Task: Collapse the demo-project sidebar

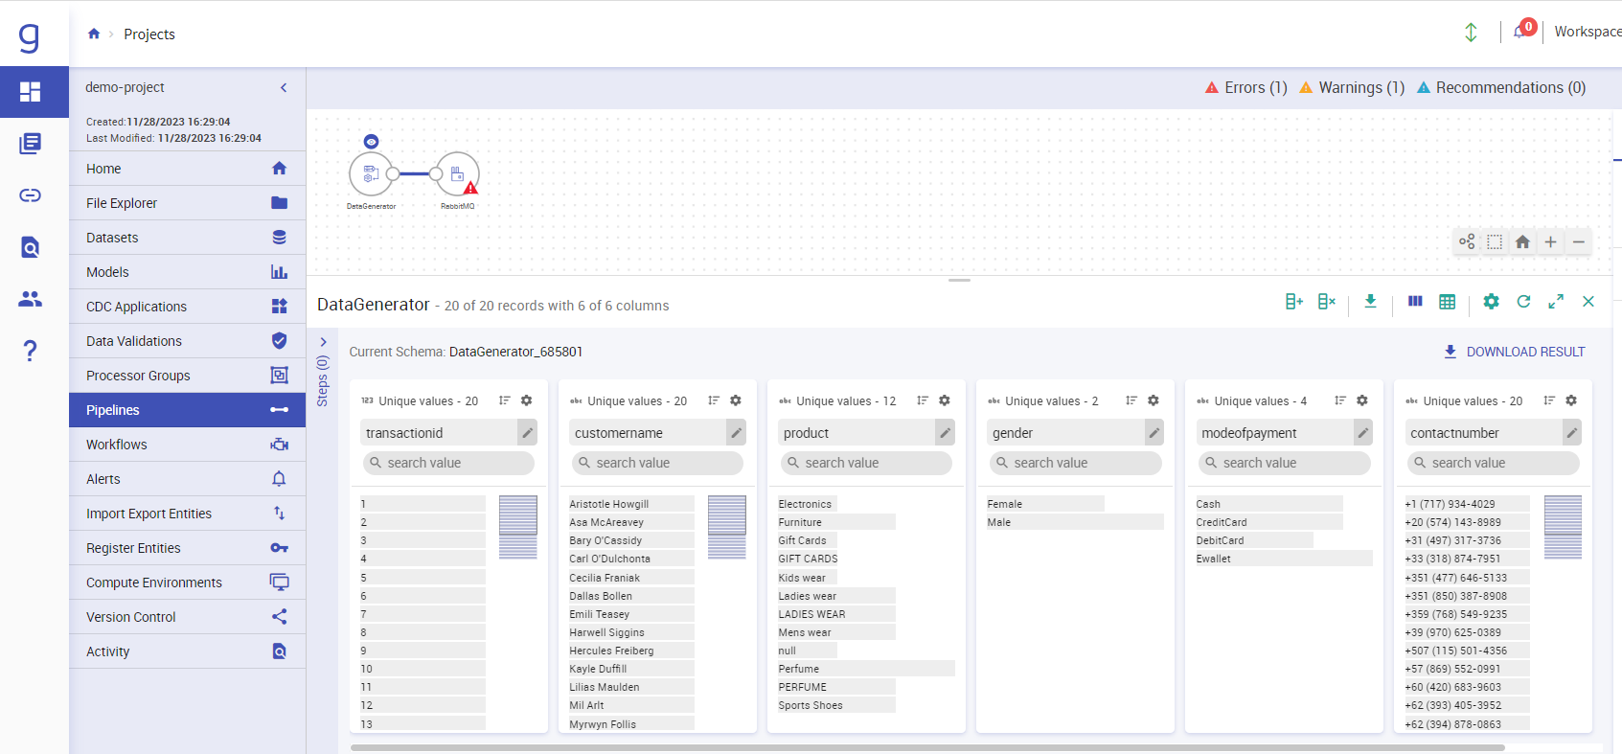Action: (284, 87)
